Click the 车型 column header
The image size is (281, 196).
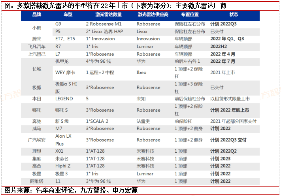pyautogui.click(x=68, y=15)
